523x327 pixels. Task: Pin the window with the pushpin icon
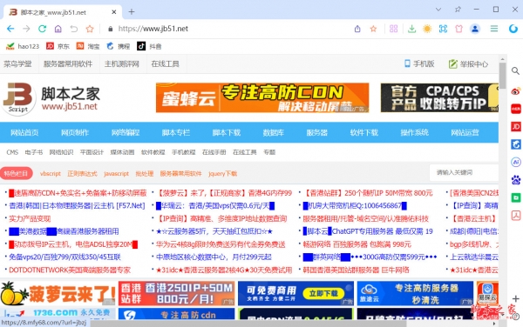click(458, 10)
